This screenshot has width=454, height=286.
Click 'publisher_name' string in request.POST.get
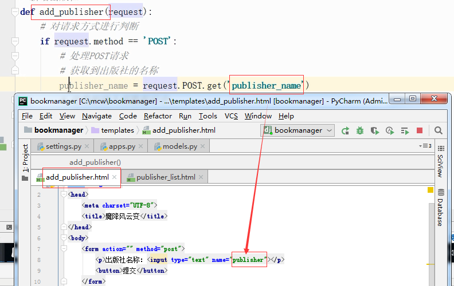click(x=267, y=85)
